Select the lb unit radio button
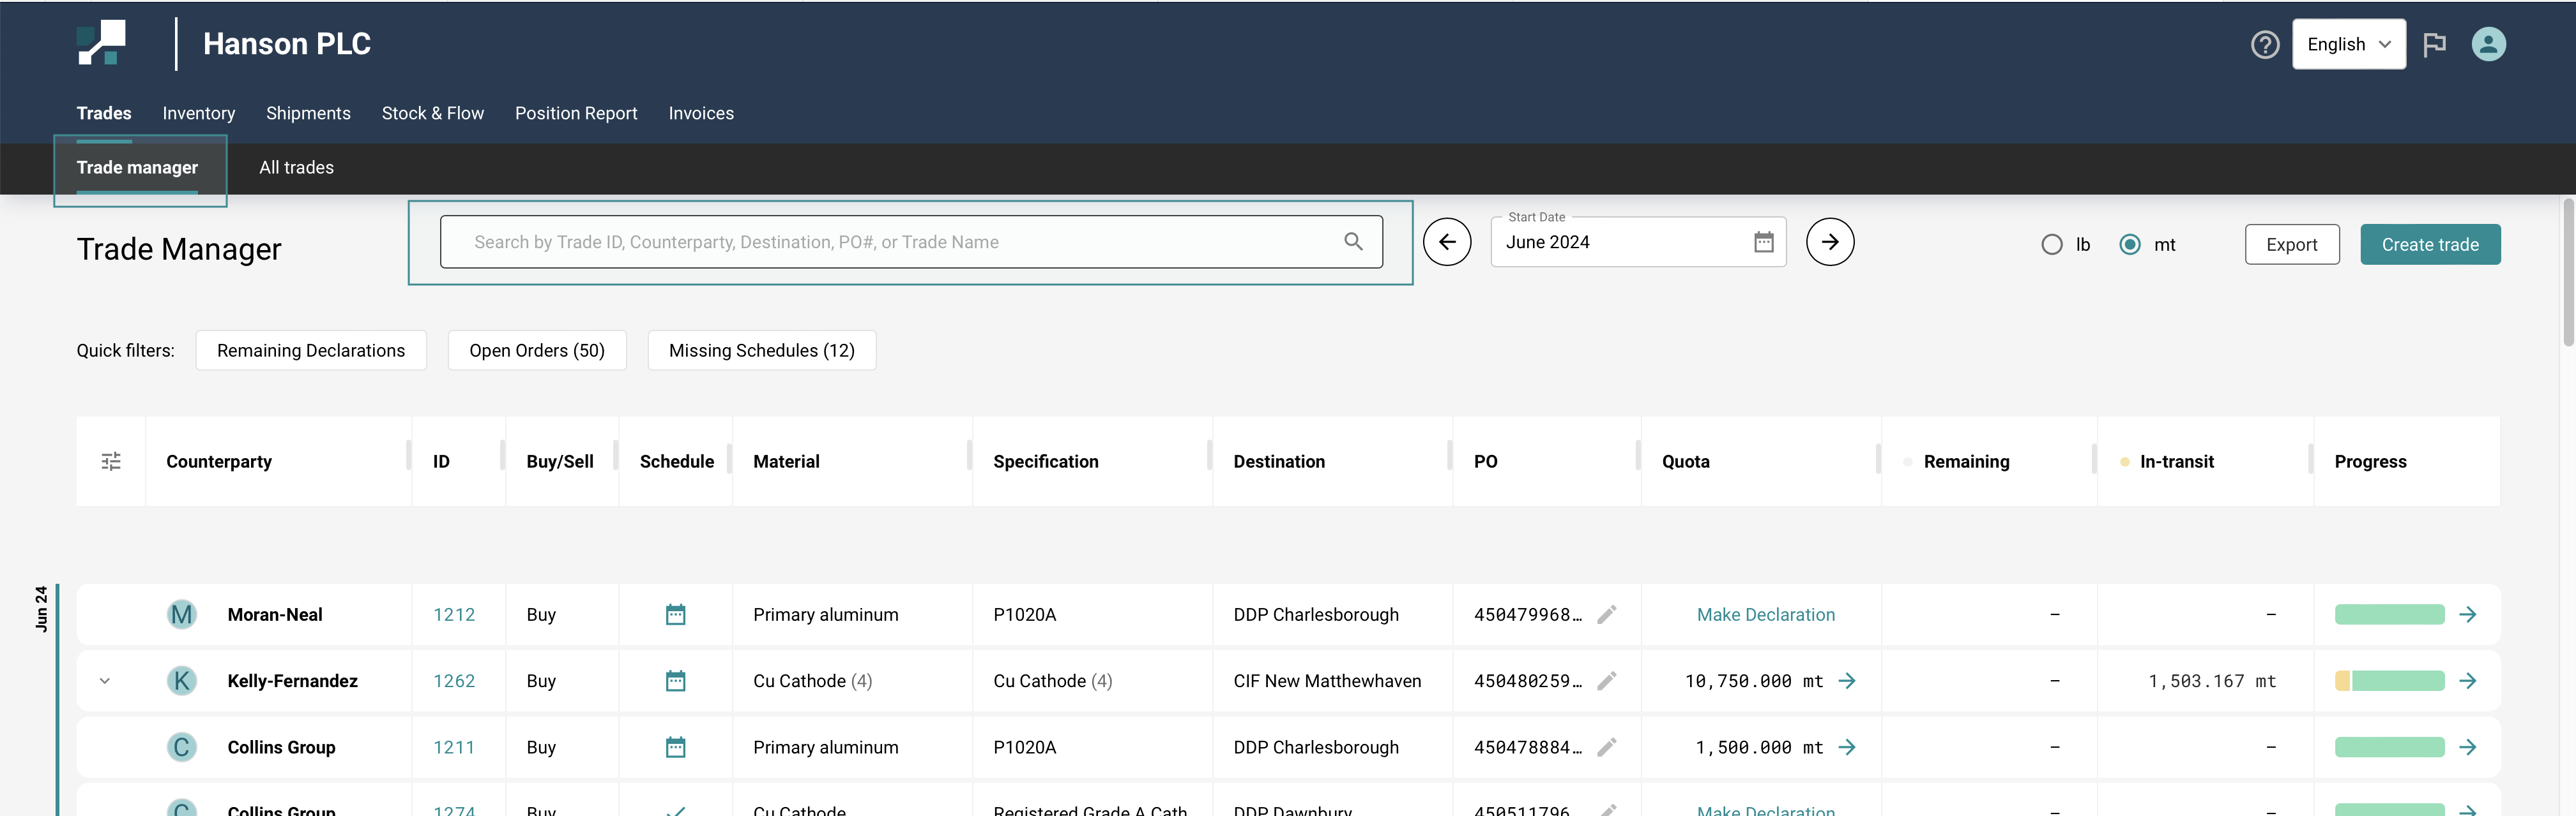The image size is (2576, 816). [2052, 246]
